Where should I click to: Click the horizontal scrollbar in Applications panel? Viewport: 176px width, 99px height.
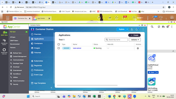(x=87, y=85)
